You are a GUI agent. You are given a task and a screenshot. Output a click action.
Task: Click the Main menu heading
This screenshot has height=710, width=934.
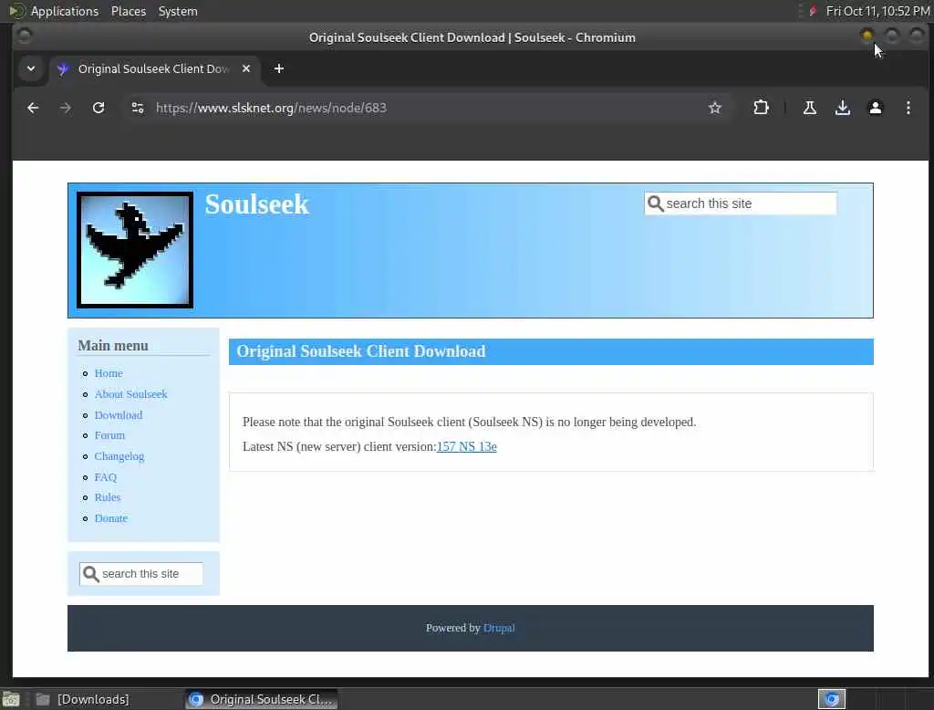coord(113,346)
